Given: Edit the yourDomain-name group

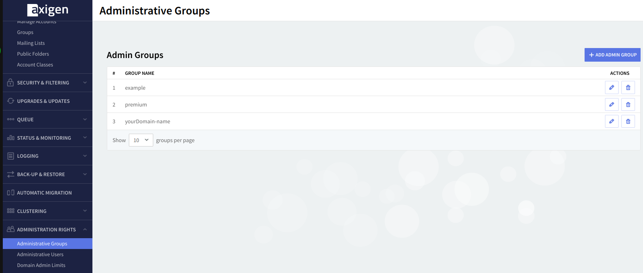Looking at the screenshot, I should pos(611,121).
